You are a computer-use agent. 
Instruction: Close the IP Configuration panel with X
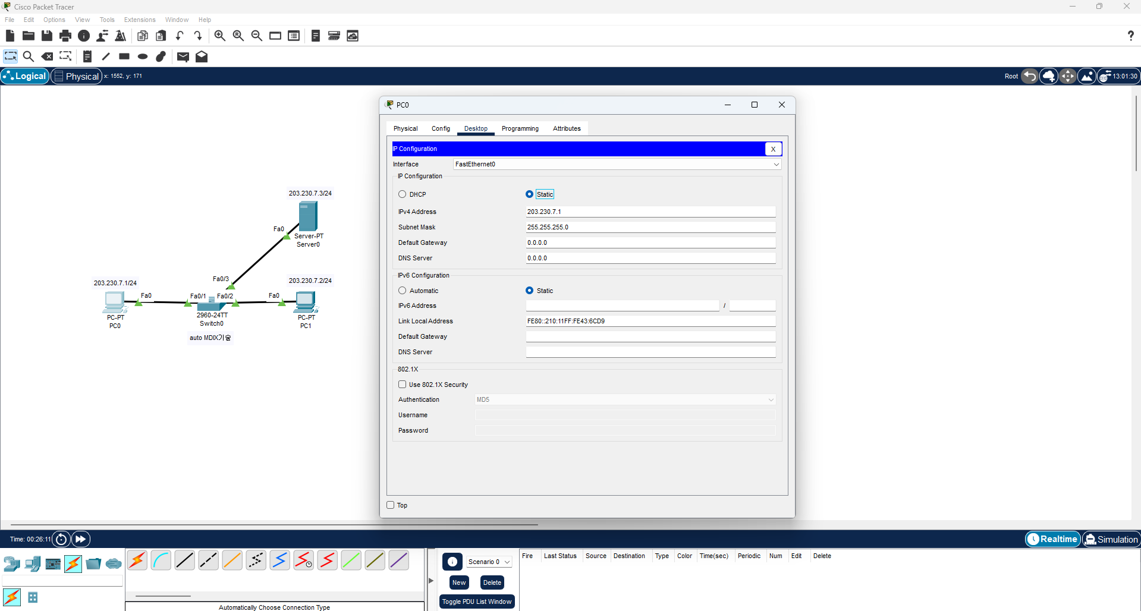773,149
